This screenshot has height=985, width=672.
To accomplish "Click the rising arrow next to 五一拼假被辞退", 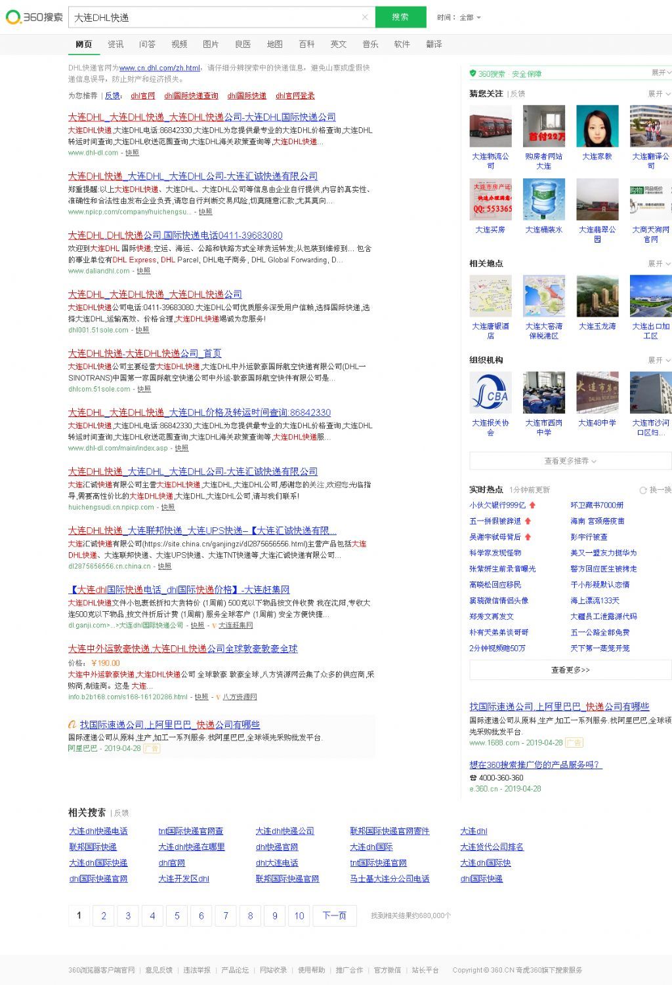I will tap(528, 521).
